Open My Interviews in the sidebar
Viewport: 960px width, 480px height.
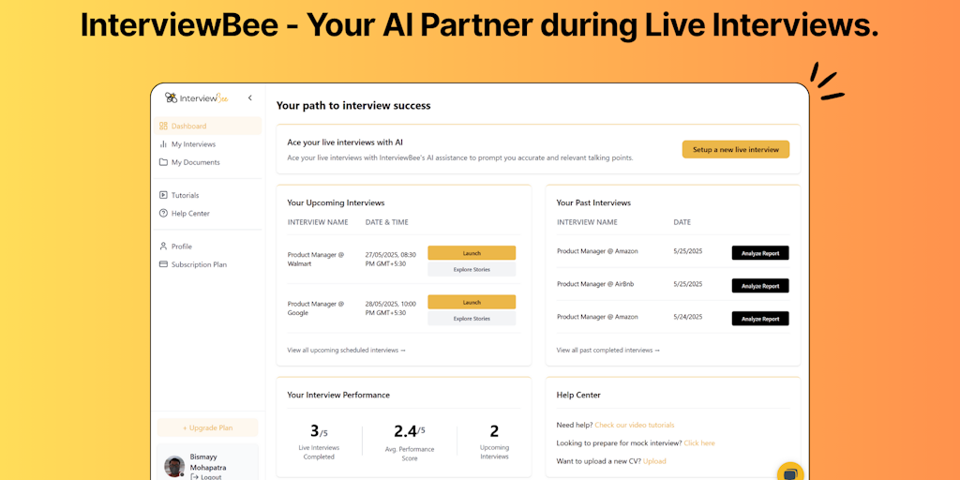pyautogui.click(x=193, y=144)
